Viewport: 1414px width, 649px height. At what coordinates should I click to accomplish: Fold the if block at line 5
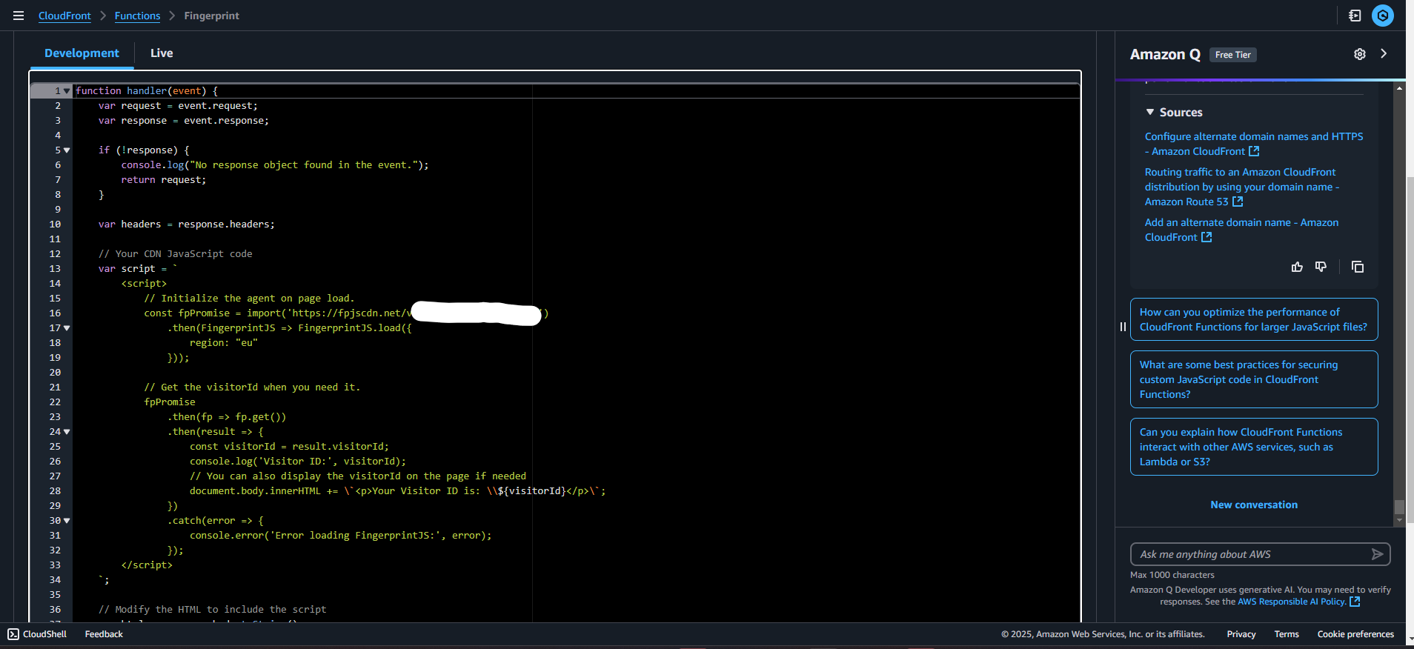pos(67,150)
